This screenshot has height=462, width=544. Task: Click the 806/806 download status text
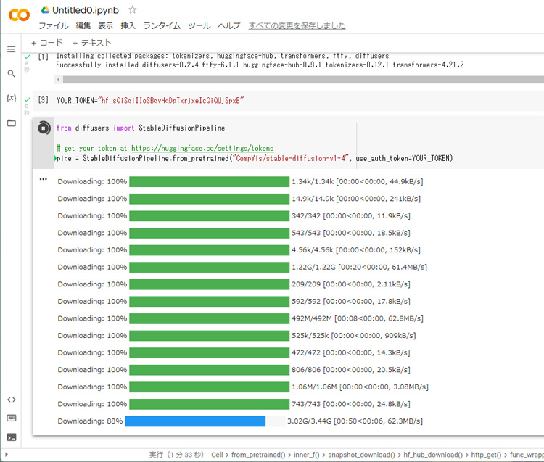coord(351,370)
